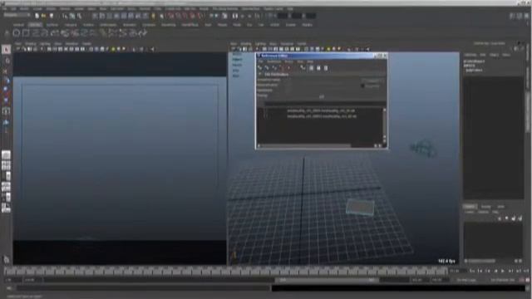532x299 pixels.
Task: Open Proxy menu in Reference Editor
Action: (288, 61)
